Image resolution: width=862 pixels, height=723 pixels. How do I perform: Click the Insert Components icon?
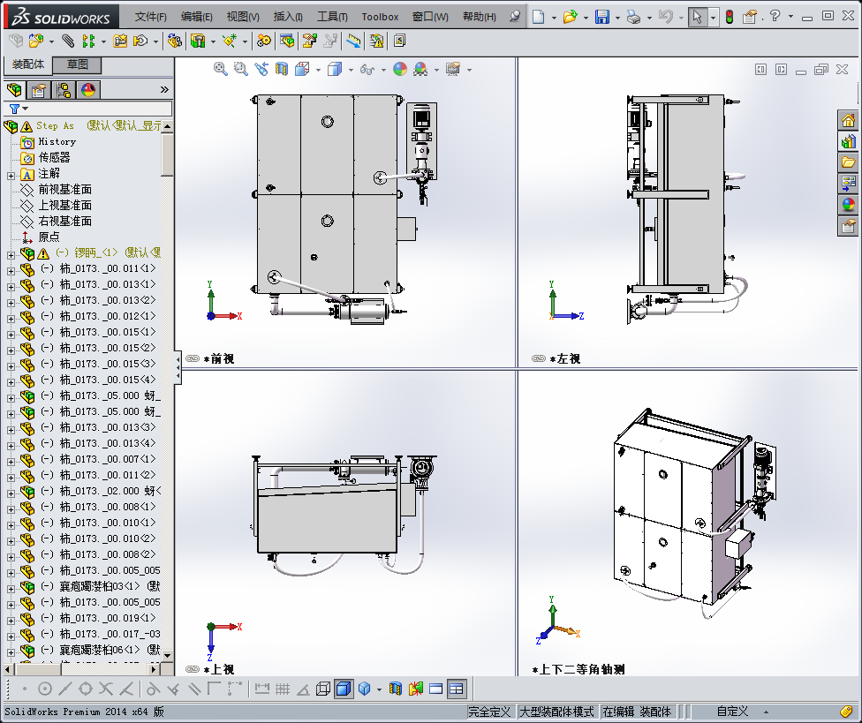[36, 41]
